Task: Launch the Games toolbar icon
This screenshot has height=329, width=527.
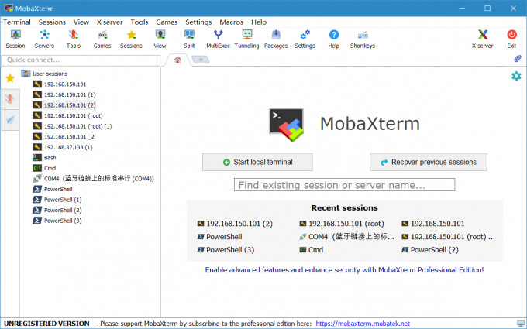Action: [102, 39]
